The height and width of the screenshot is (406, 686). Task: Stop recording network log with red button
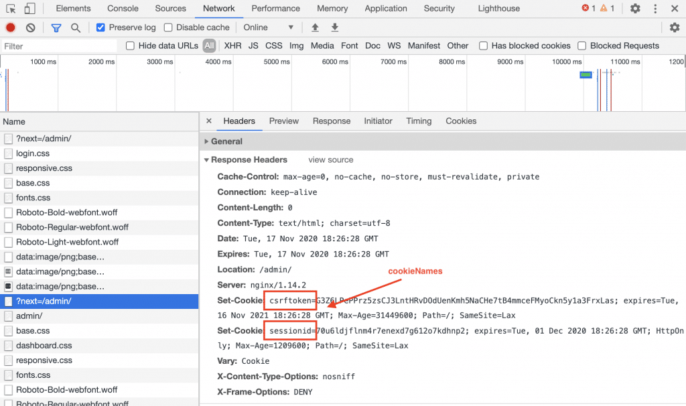pyautogui.click(x=11, y=27)
